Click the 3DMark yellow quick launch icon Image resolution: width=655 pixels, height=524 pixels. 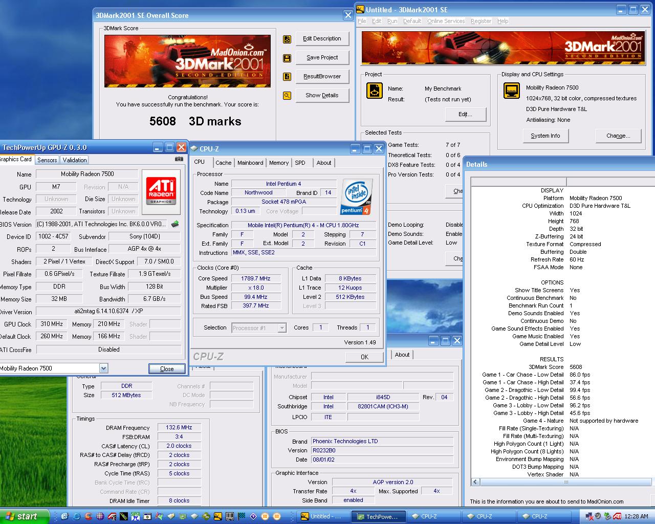tap(217, 516)
